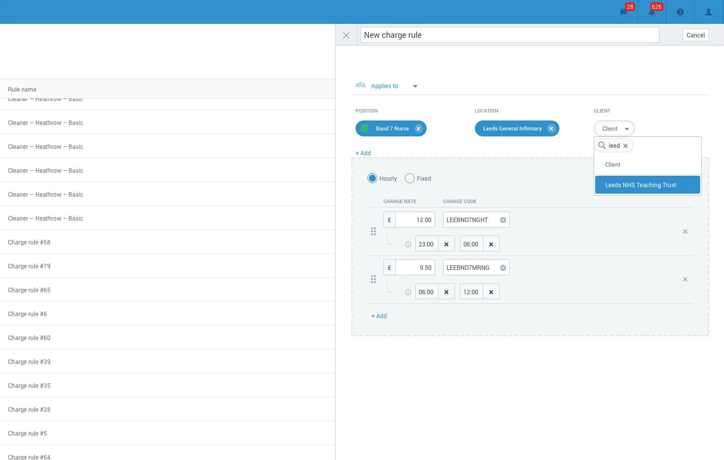Image resolution: width=724 pixels, height=460 pixels.
Task: Clear the LEEBND7MRNG charge code
Action: tap(503, 267)
